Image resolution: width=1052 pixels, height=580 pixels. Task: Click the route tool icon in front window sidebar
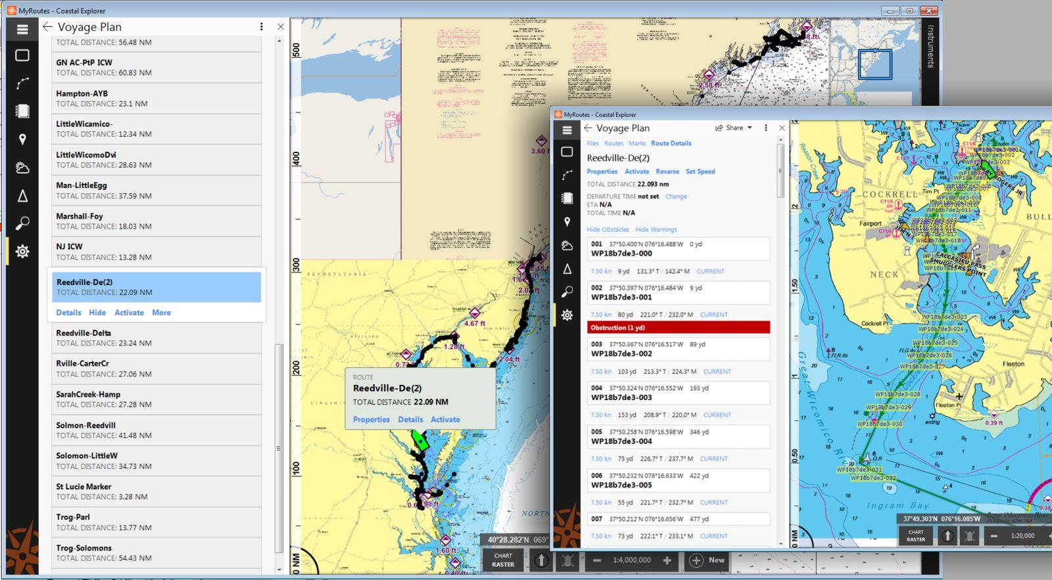click(567, 175)
